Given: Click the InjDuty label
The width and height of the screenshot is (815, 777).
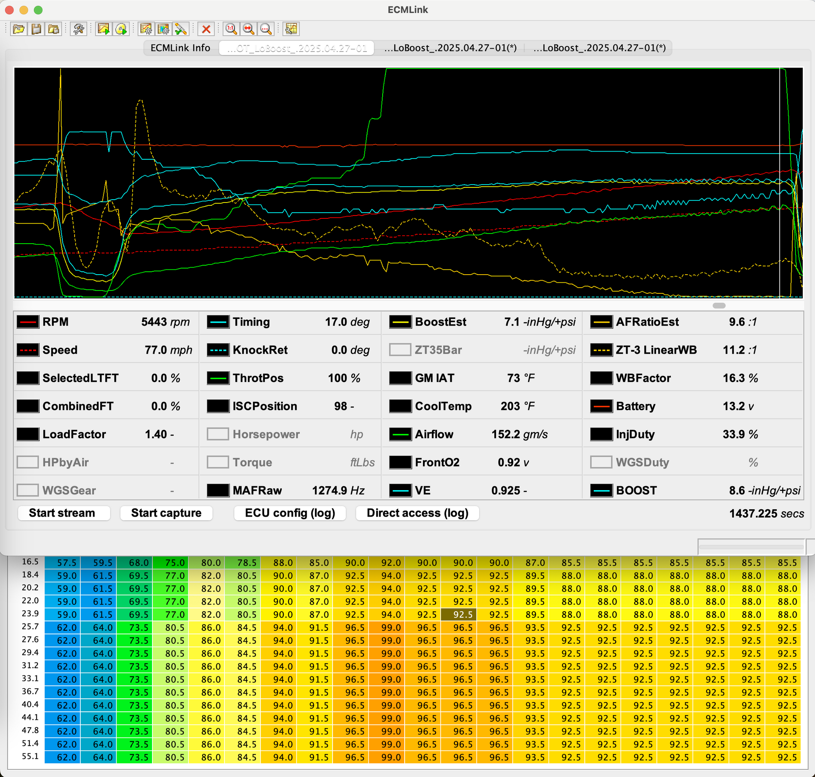Looking at the screenshot, I should click(x=635, y=434).
